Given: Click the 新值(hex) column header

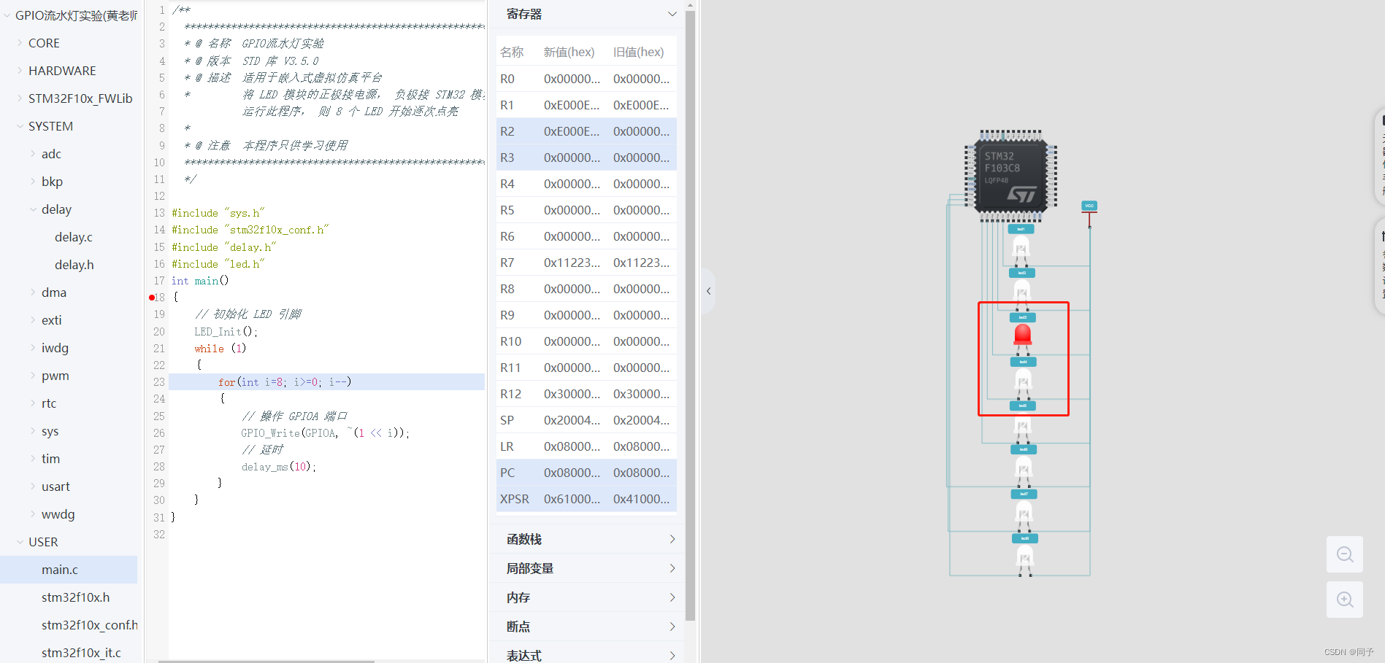Looking at the screenshot, I should [569, 52].
